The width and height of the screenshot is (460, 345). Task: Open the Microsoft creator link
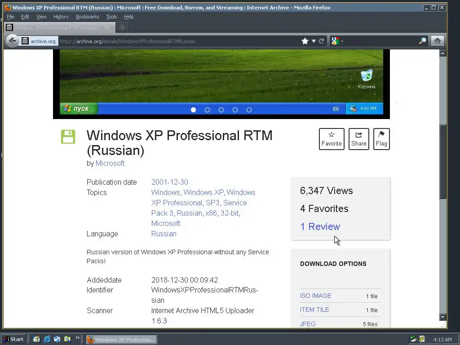110,164
